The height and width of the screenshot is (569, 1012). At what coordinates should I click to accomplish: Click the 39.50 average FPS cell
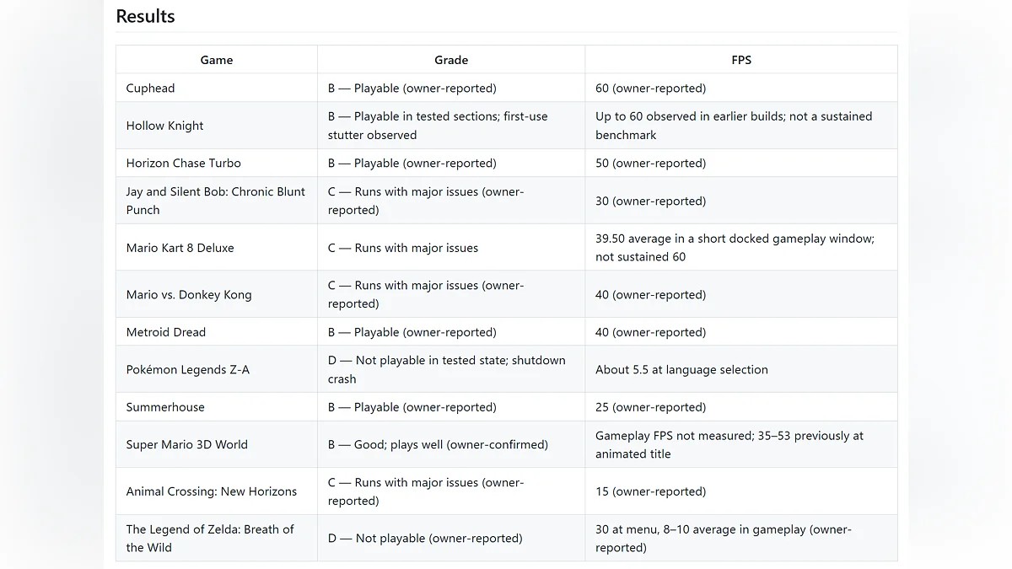point(741,248)
